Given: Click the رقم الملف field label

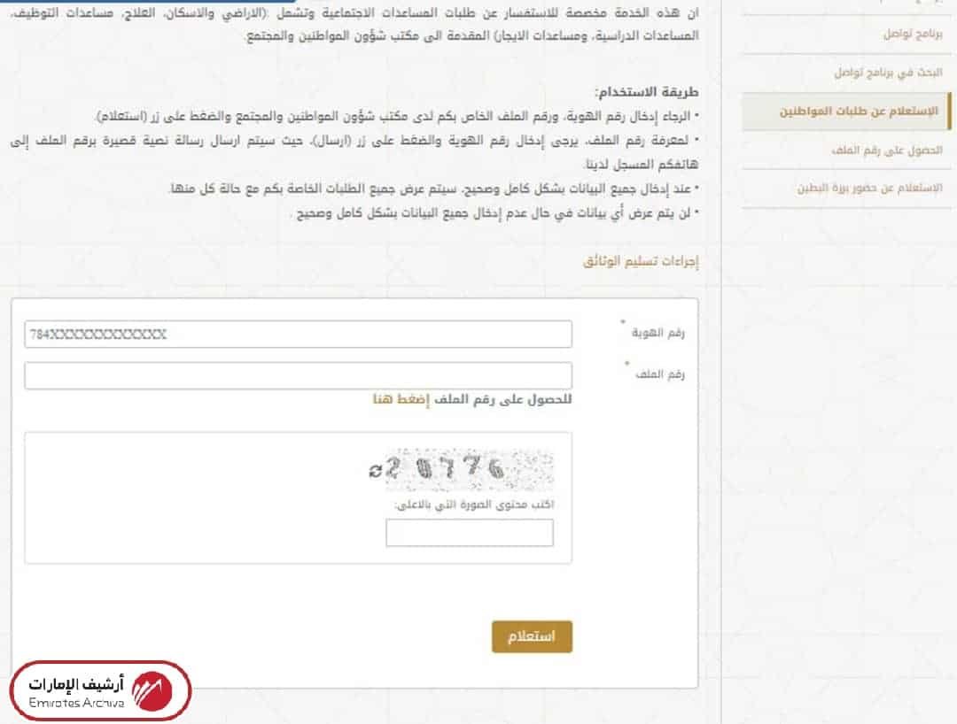Looking at the screenshot, I should (x=660, y=374).
